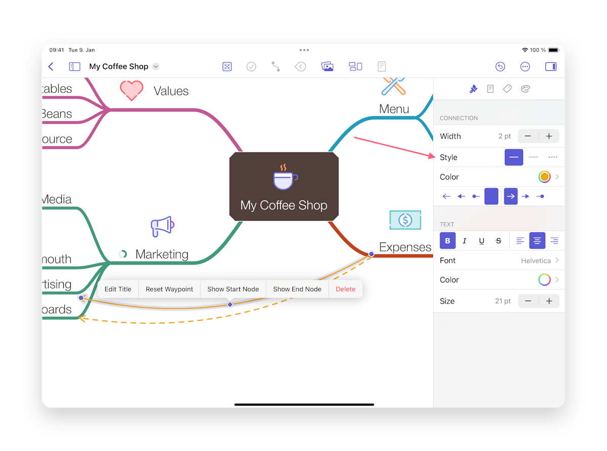607x451 pixels.
Task: Click the photos/image library toolbar icon
Action: point(327,66)
